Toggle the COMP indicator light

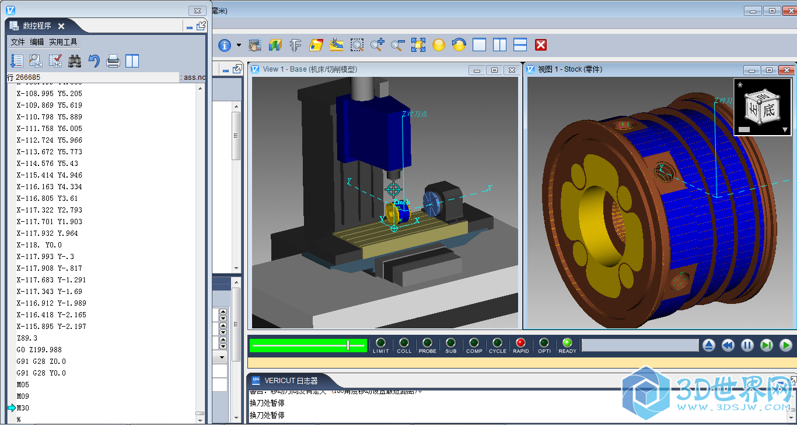click(x=474, y=343)
